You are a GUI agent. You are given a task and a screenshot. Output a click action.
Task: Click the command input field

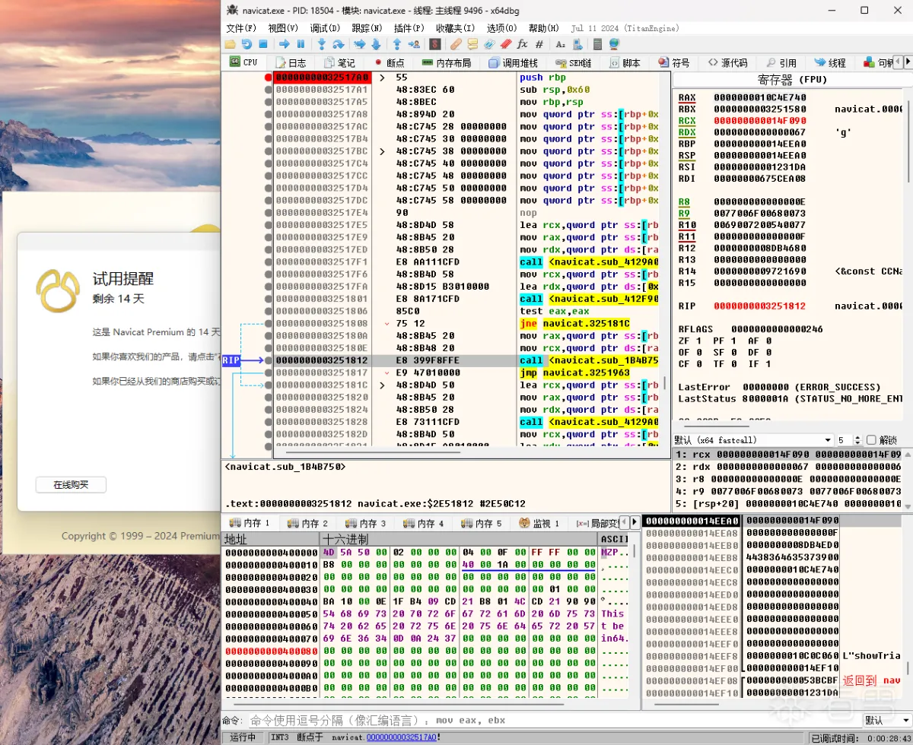click(554, 720)
